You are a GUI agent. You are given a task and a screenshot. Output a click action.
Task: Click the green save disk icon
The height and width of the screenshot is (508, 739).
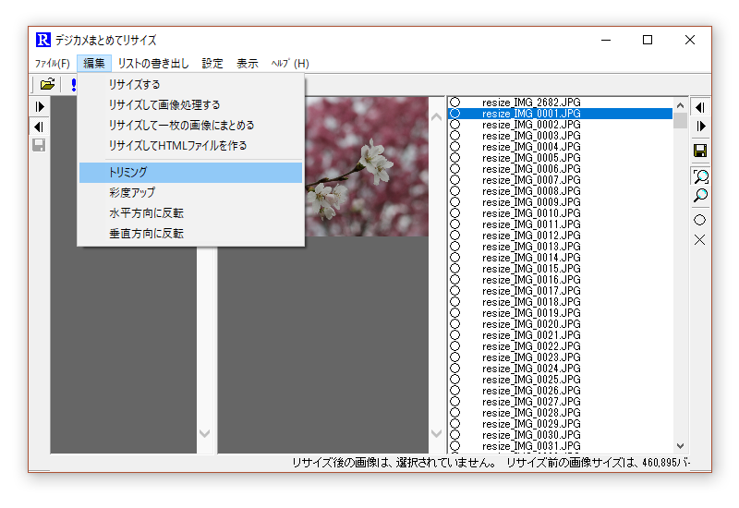(x=700, y=151)
